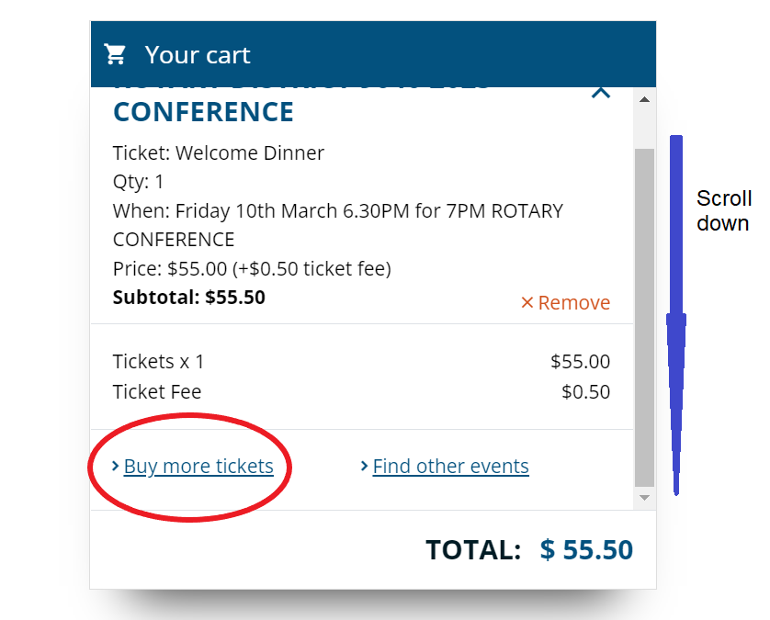
Task: Collapse the conference item with chevron
Action: pos(601,92)
